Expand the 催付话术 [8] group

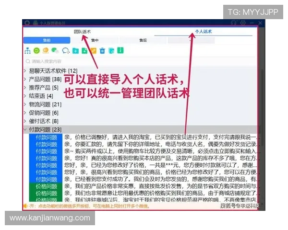(25, 121)
